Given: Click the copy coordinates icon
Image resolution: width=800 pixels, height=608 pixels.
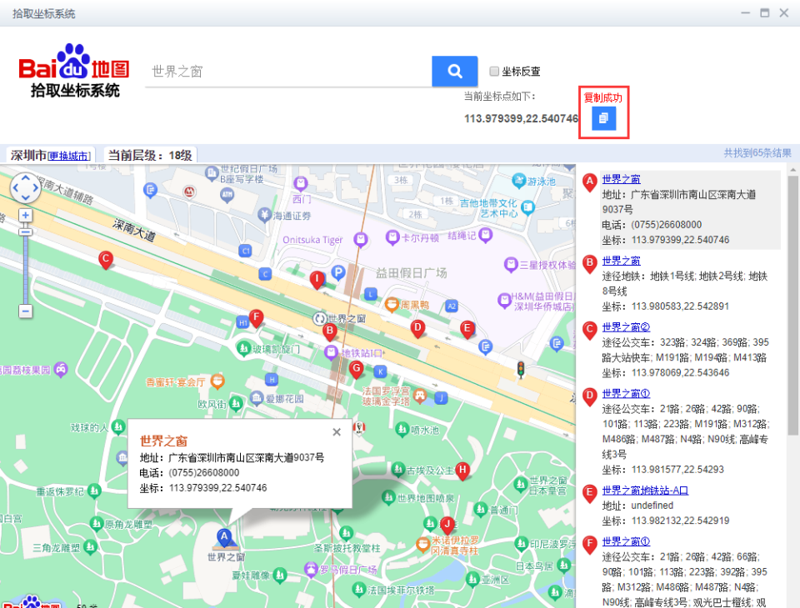Looking at the screenshot, I should [603, 118].
